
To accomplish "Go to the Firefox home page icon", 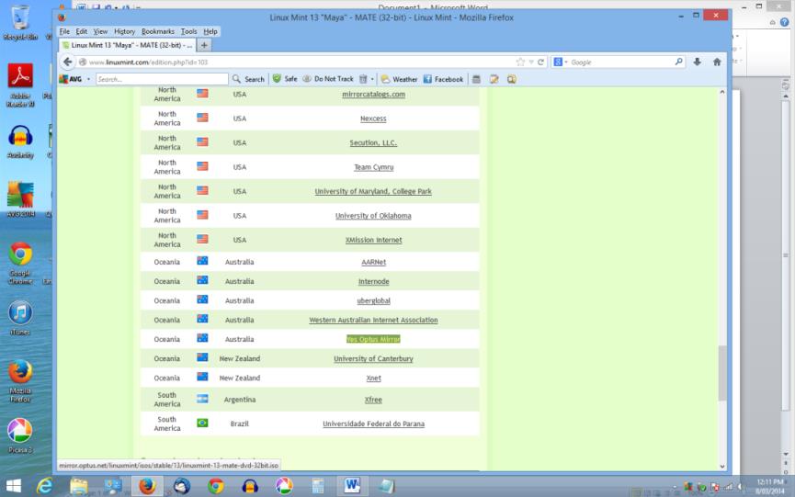I will [717, 62].
